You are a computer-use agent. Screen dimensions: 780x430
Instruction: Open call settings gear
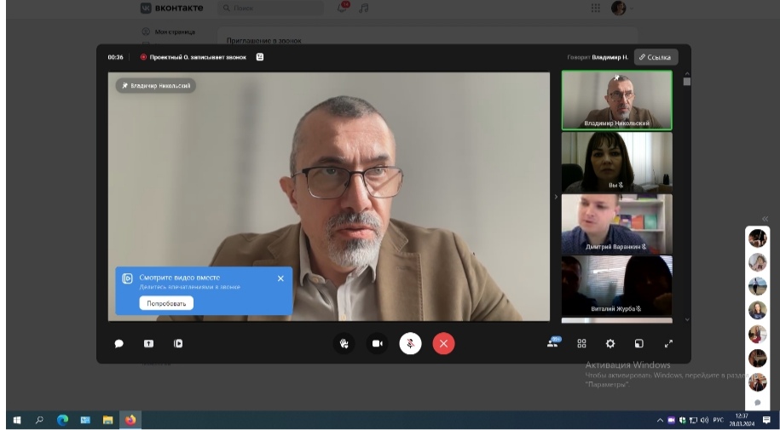(610, 344)
